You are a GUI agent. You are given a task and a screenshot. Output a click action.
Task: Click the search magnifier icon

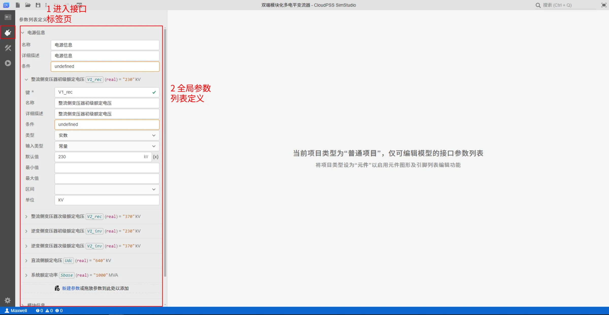coord(538,5)
